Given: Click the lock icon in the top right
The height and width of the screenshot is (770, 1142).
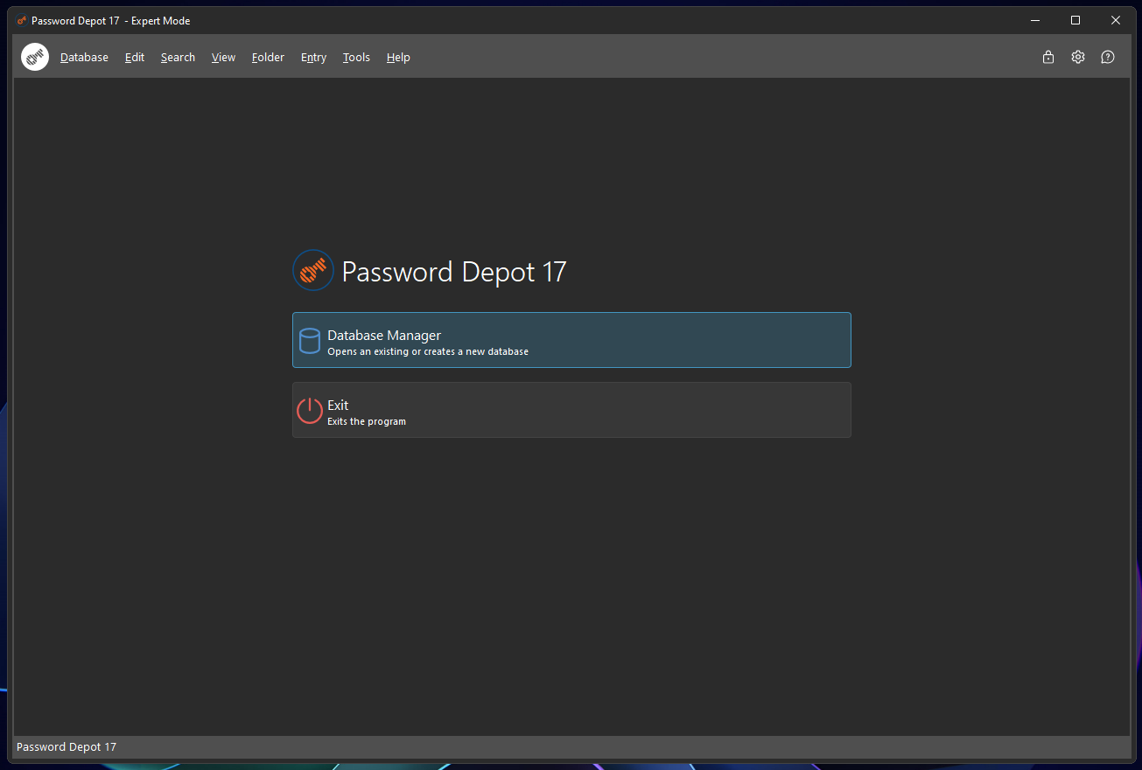Looking at the screenshot, I should point(1048,57).
